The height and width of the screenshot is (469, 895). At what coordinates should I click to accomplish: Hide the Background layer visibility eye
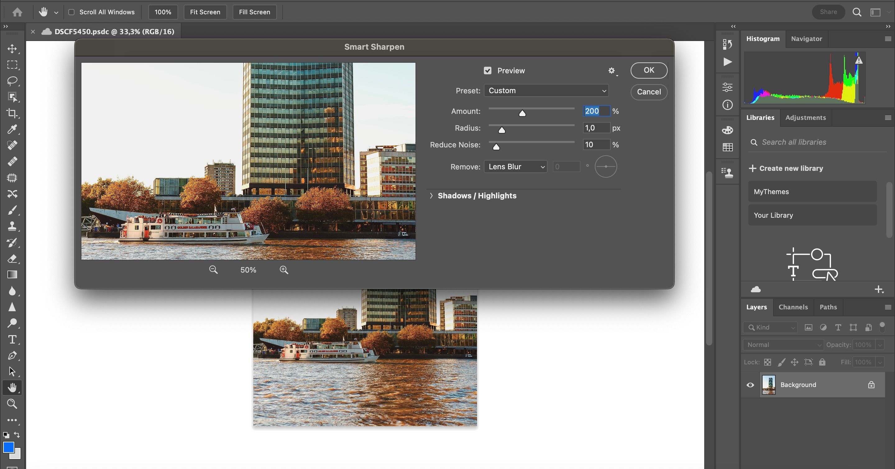(750, 385)
